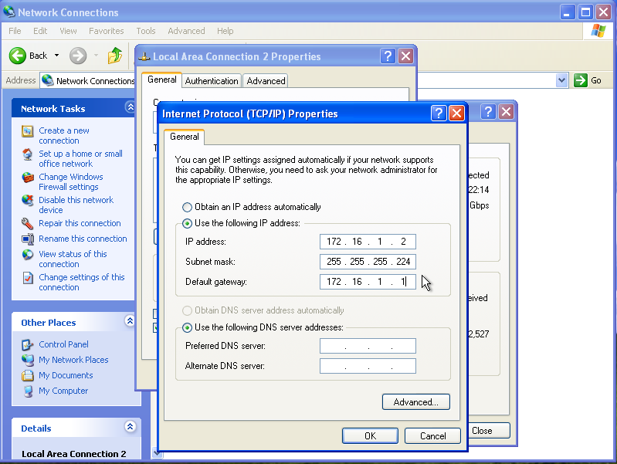Click the Disable this network device icon
617x464 pixels.
pos(27,200)
